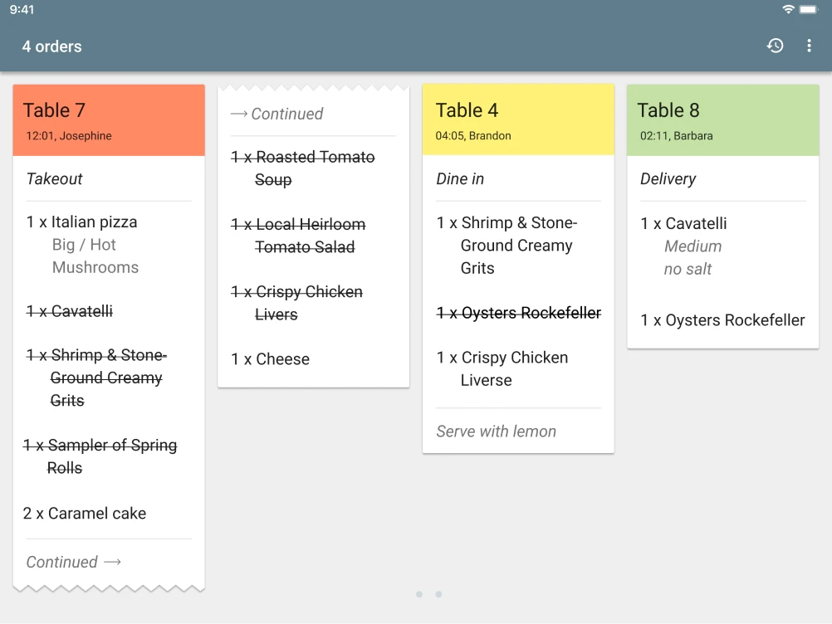Screen dimensions: 832x624
Task: Mark Table 8 Oysters Rockefeller as done
Action: pyautogui.click(x=723, y=320)
